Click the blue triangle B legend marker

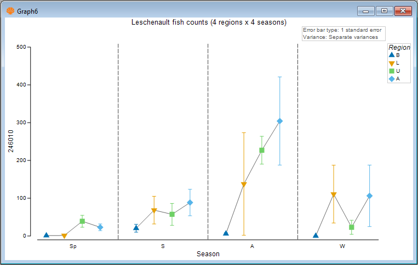(x=391, y=55)
